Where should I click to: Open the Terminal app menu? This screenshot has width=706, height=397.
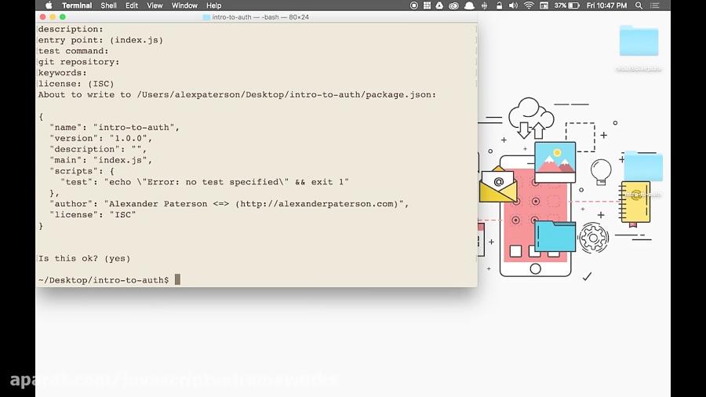[77, 5]
